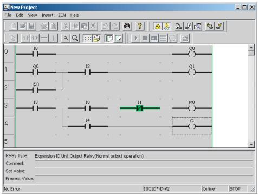Screen dimensions: 258x195
Task: Click the disconnect from ZEN icon
Action: point(219,27)
